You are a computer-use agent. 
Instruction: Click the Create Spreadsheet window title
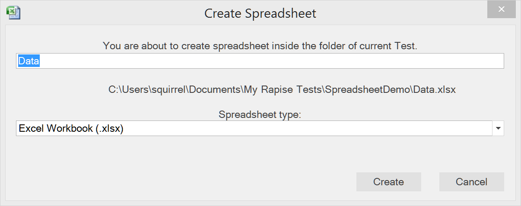[x=260, y=13]
